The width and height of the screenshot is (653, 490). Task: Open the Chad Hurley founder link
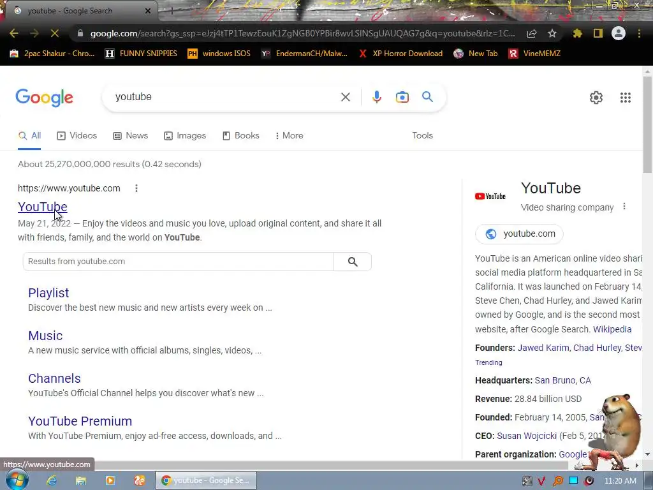click(597, 348)
